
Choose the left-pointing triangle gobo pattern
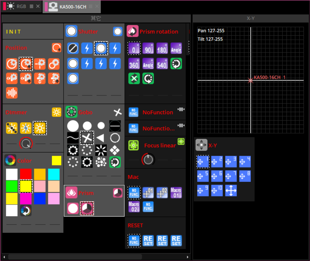(101, 138)
